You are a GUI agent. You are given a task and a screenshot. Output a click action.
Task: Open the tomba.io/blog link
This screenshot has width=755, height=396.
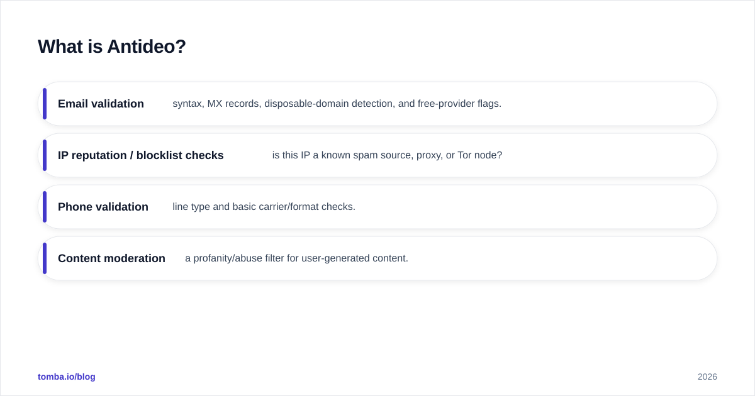tap(67, 377)
